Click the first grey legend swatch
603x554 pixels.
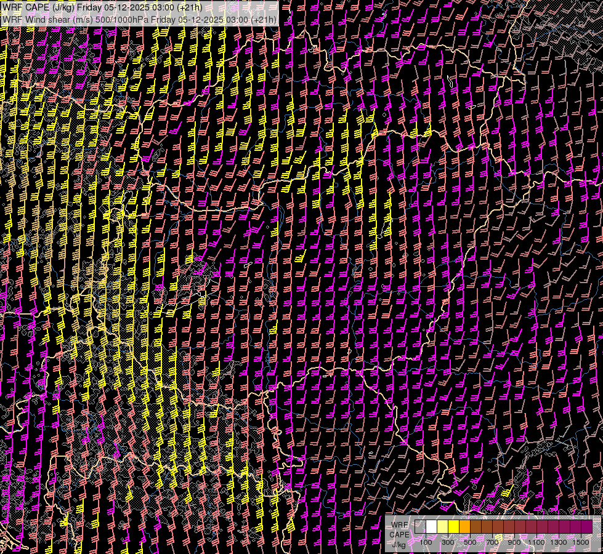[x=420, y=527]
